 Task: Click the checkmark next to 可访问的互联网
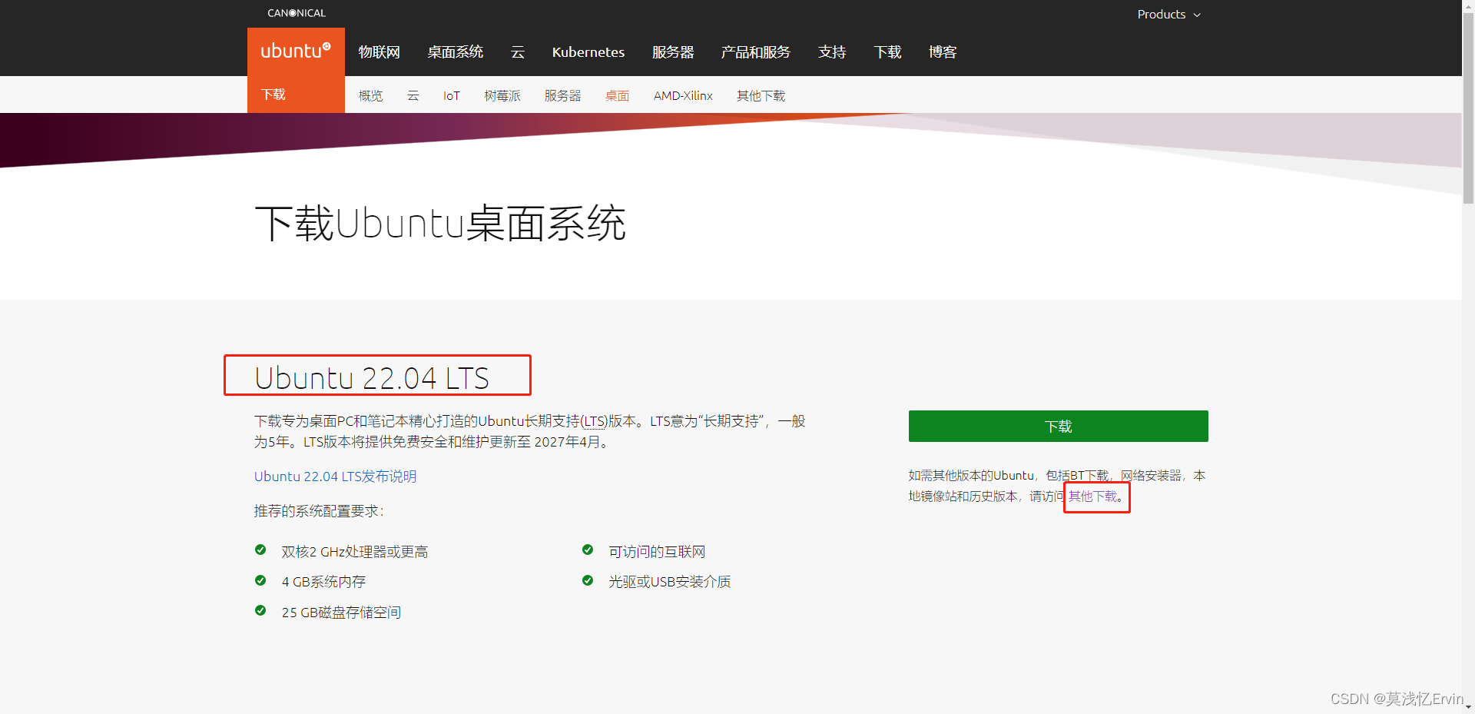point(588,550)
